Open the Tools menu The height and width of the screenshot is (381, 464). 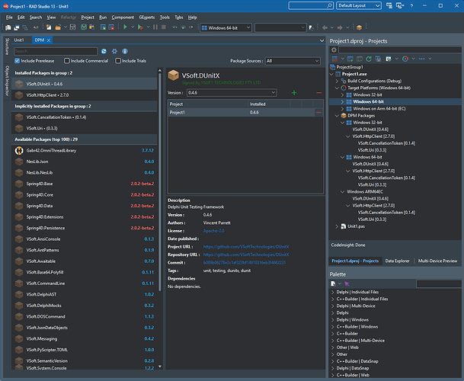165,18
